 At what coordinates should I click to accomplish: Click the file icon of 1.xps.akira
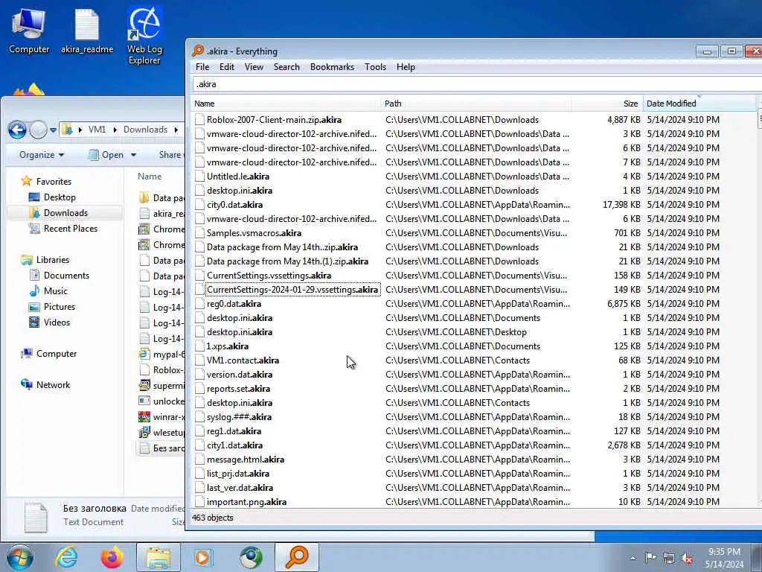tap(199, 346)
